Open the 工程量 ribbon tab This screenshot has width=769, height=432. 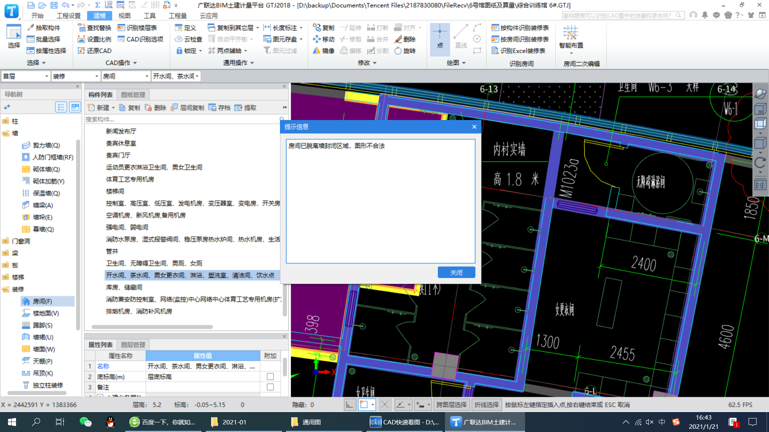point(177,16)
